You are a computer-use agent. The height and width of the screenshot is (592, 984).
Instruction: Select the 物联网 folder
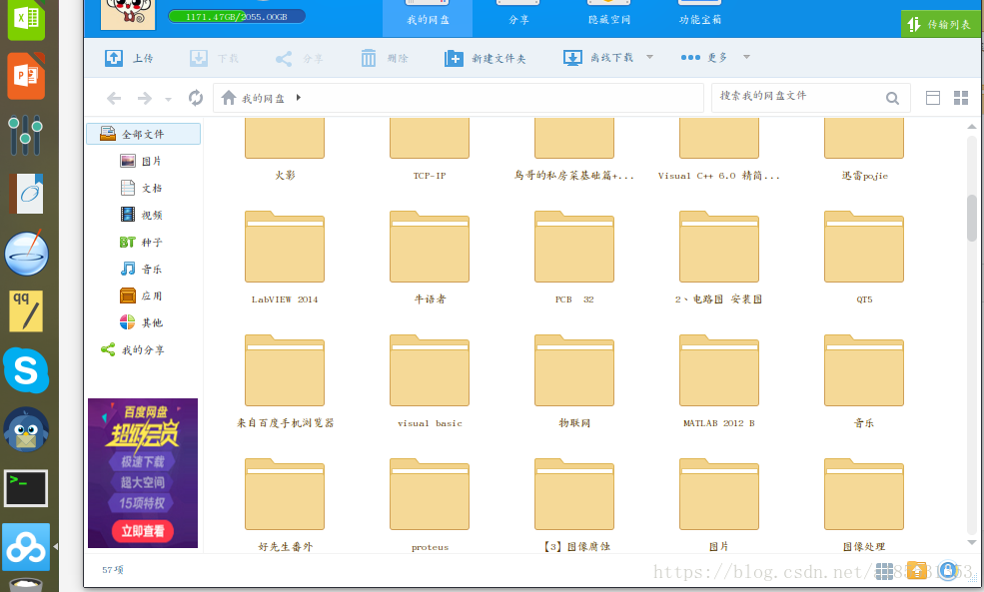[x=574, y=371]
